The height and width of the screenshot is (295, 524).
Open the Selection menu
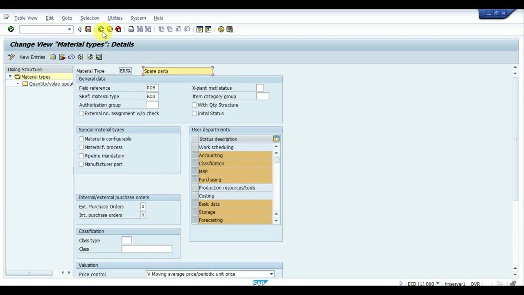coord(90,18)
